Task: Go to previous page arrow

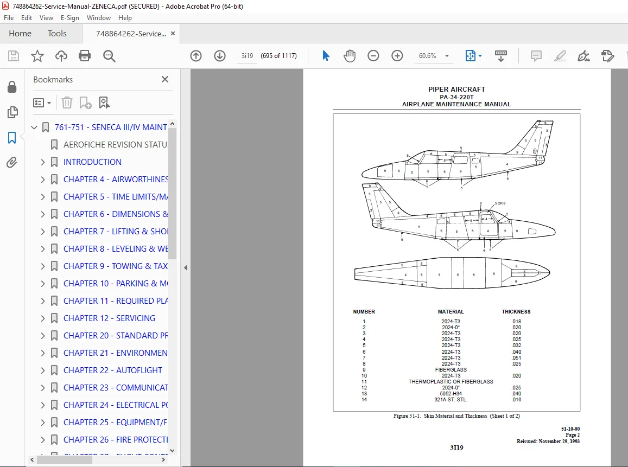Action: tap(196, 56)
